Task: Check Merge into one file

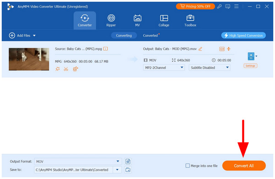Action: [x=187, y=166]
